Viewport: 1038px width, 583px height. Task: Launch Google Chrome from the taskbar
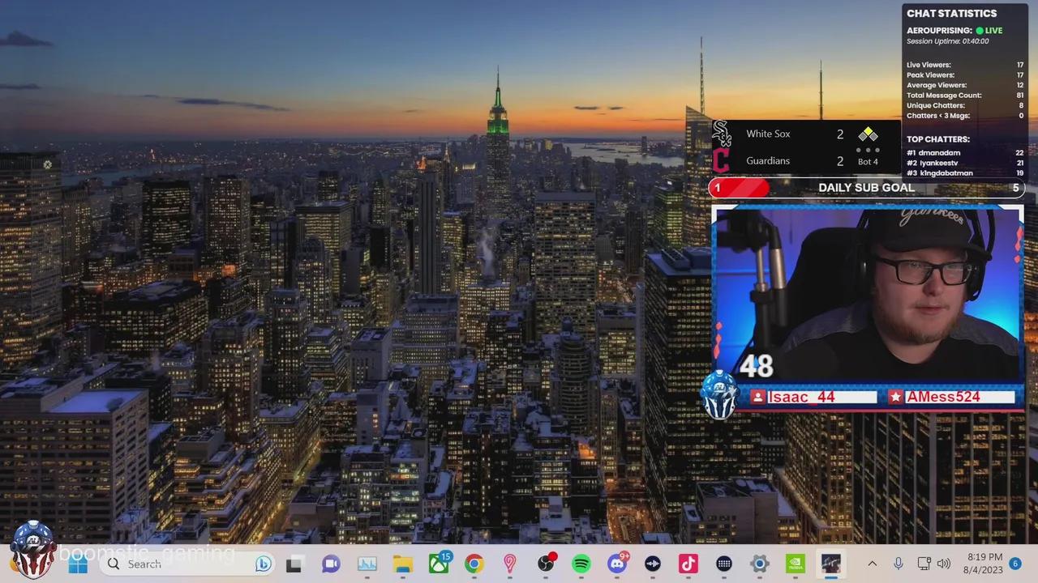coord(474,564)
